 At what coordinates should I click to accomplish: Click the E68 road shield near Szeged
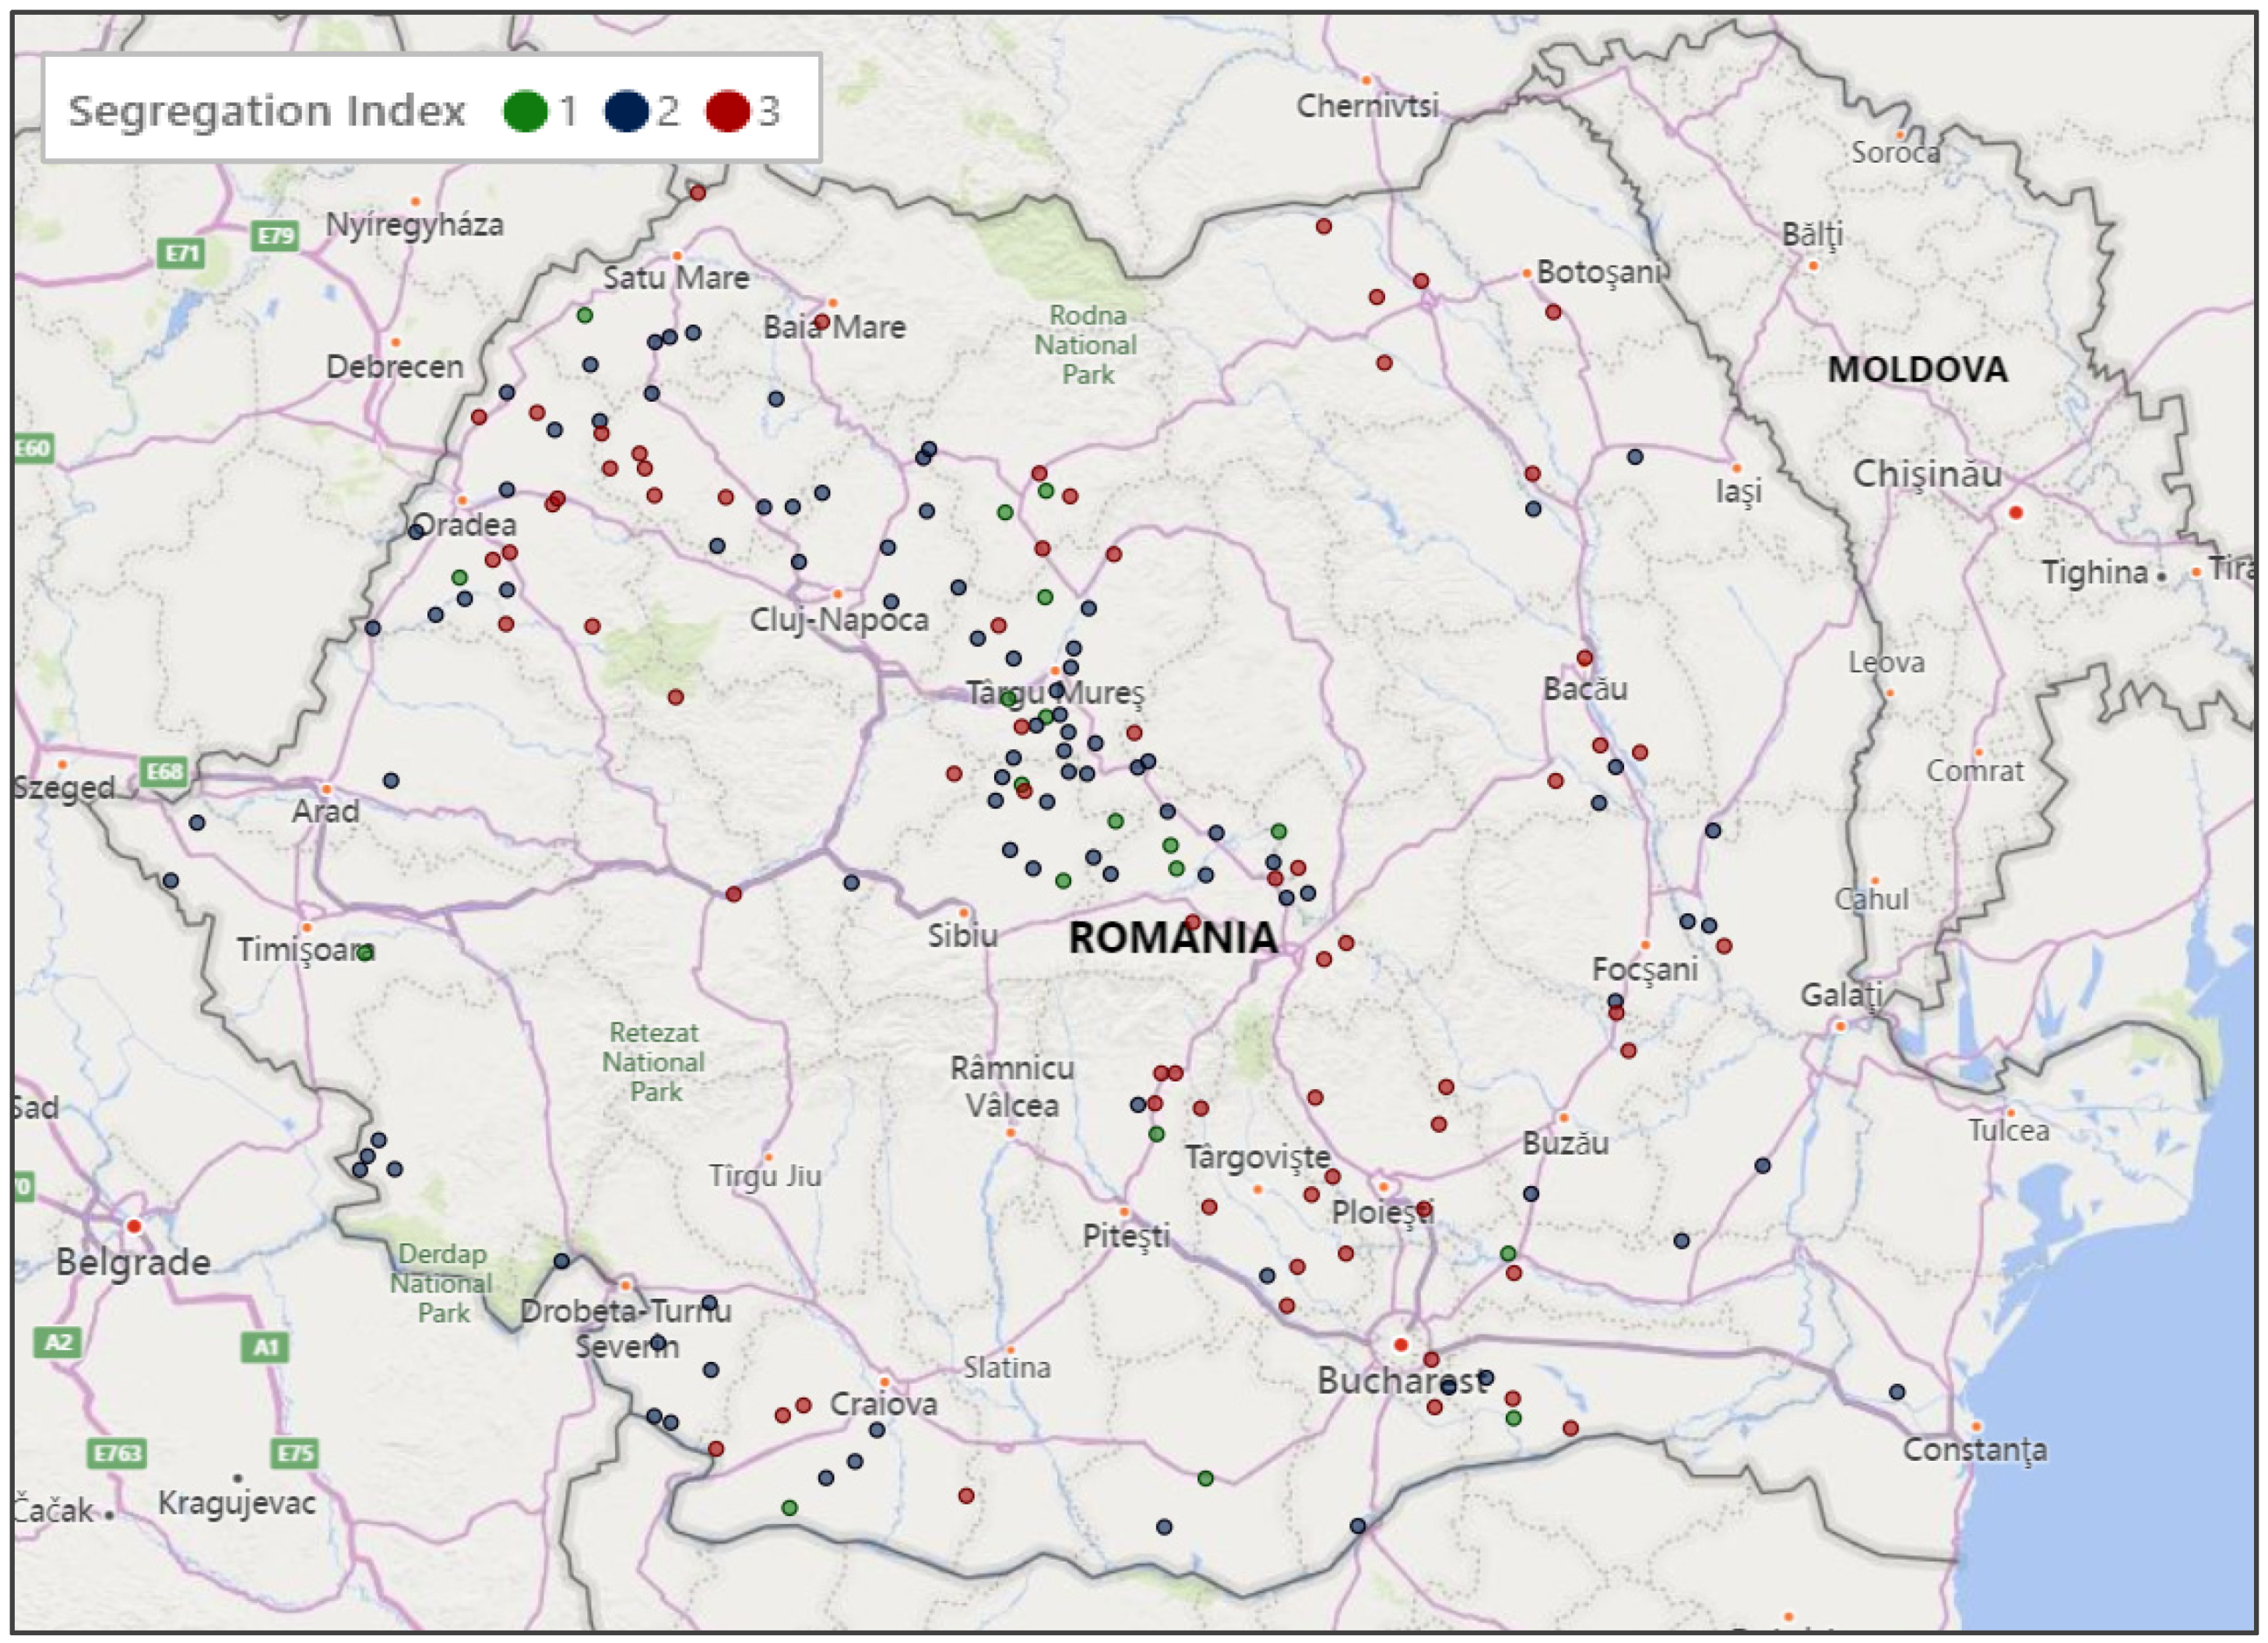click(164, 771)
